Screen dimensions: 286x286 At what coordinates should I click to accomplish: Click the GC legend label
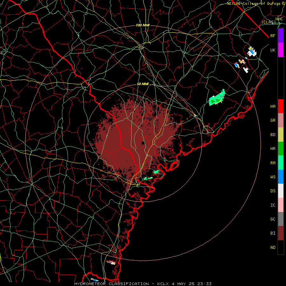coord(273,219)
